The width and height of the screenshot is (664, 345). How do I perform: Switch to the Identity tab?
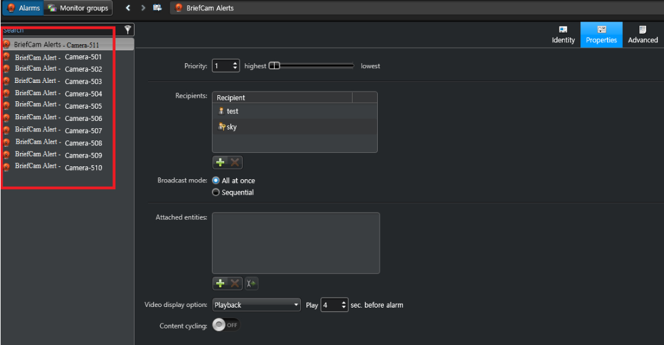tap(563, 35)
